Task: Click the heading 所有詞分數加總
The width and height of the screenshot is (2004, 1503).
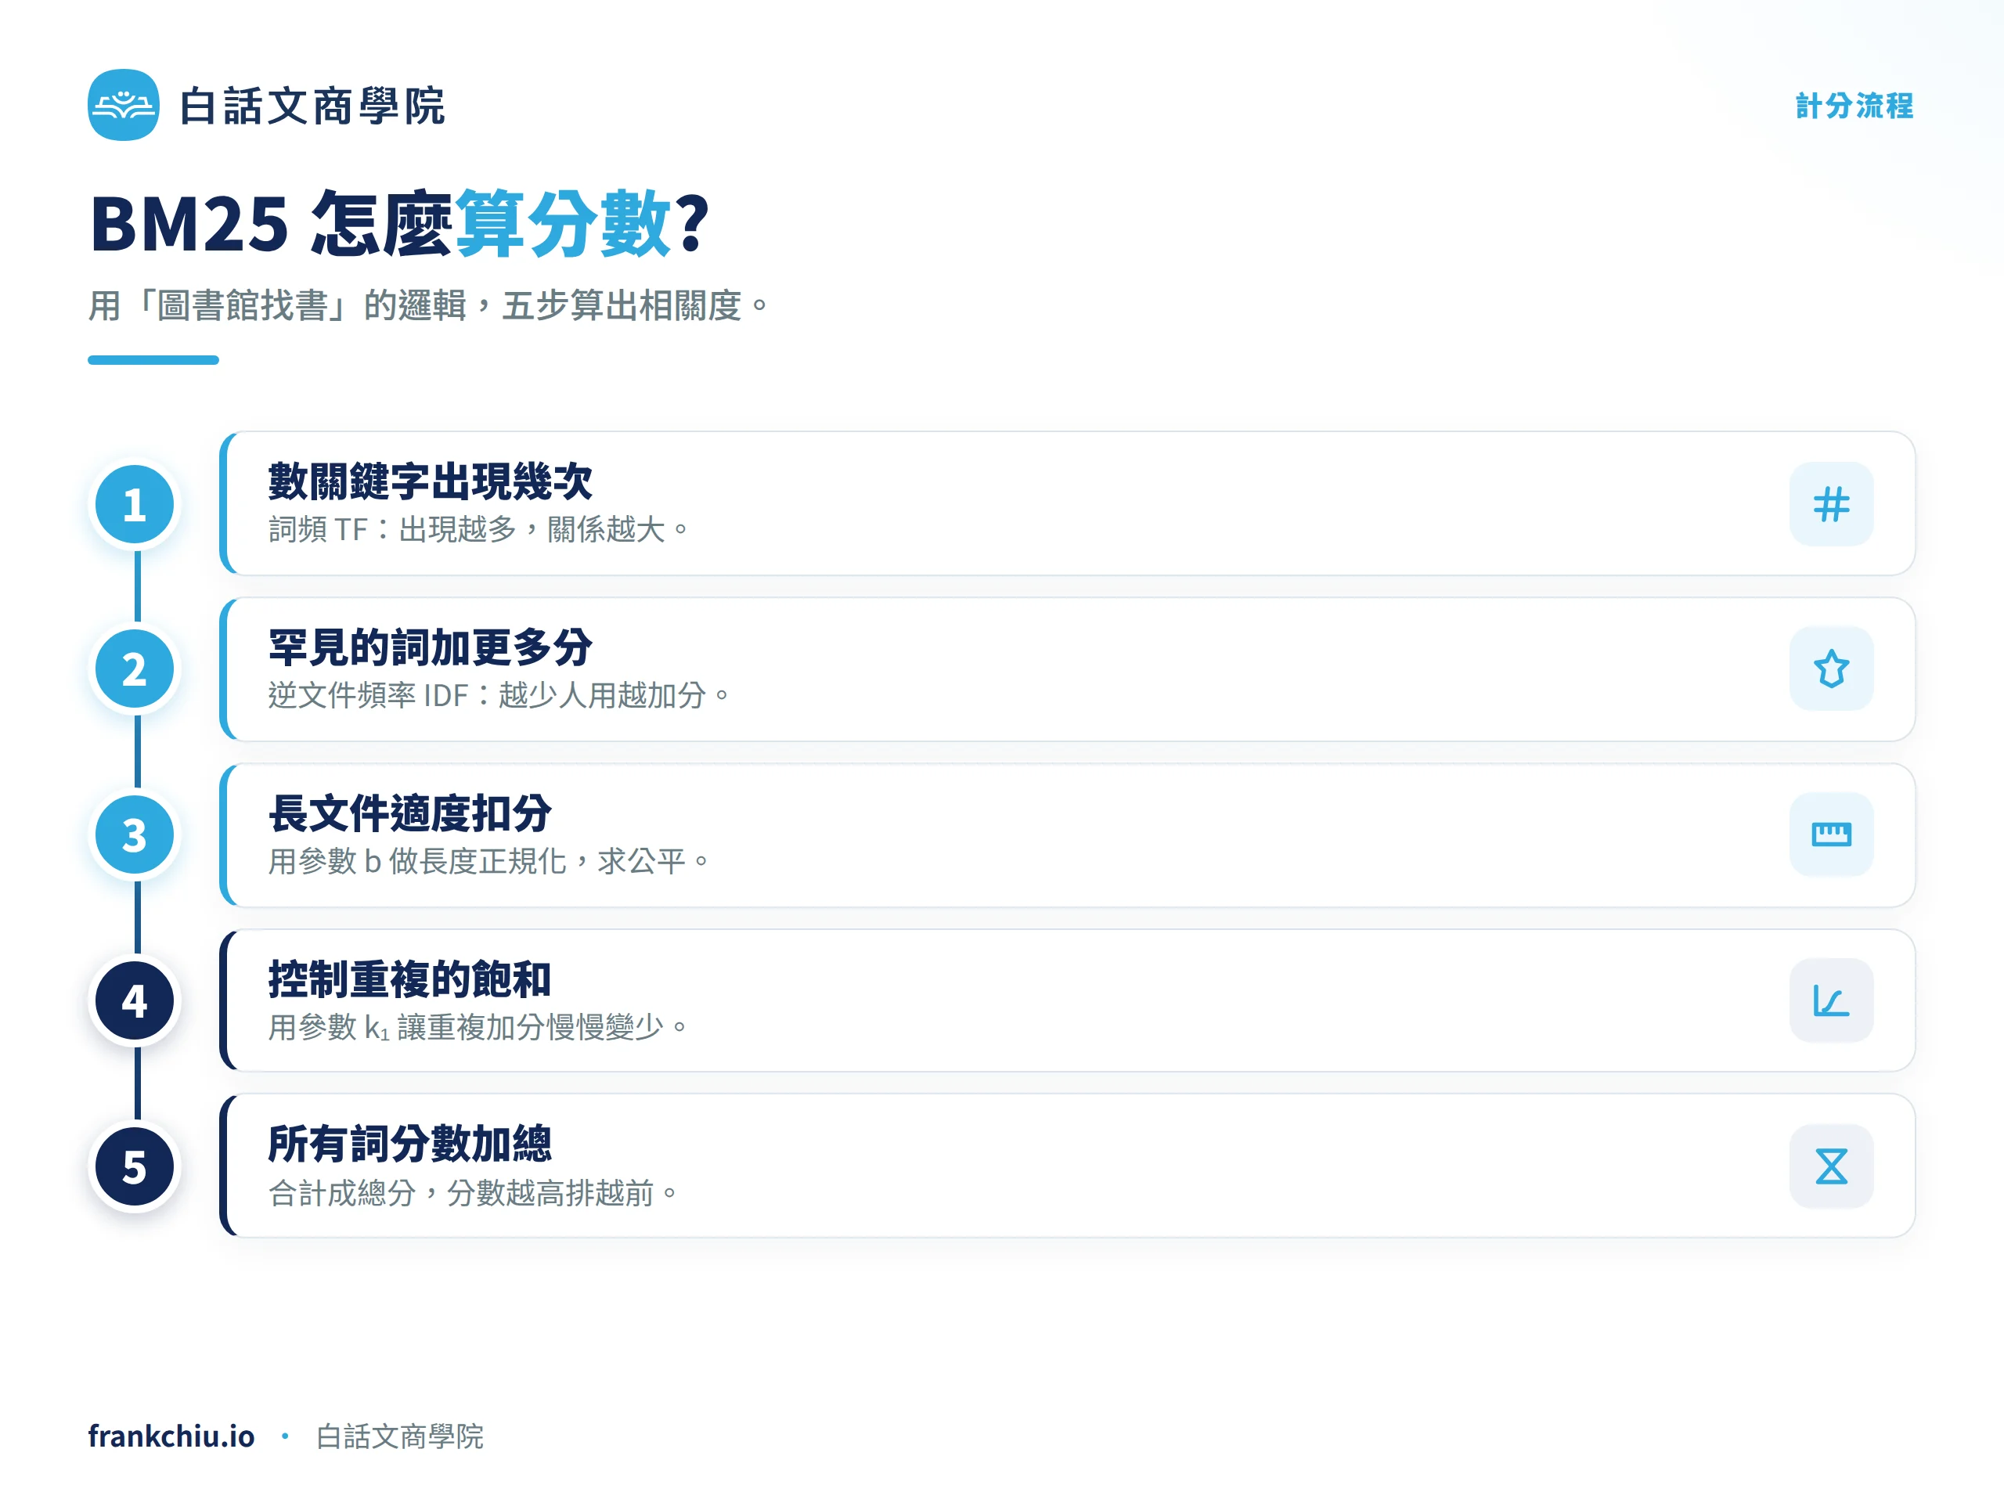Action: pyautogui.click(x=409, y=1144)
